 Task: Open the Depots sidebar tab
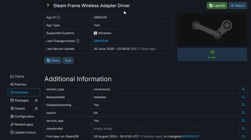24,108
